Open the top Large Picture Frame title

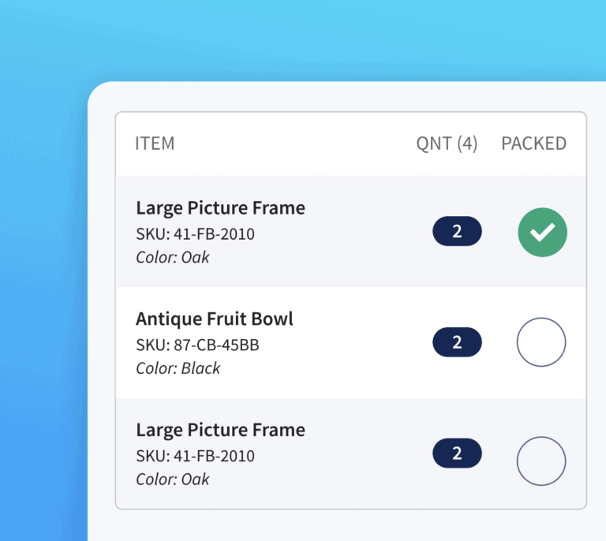click(220, 208)
